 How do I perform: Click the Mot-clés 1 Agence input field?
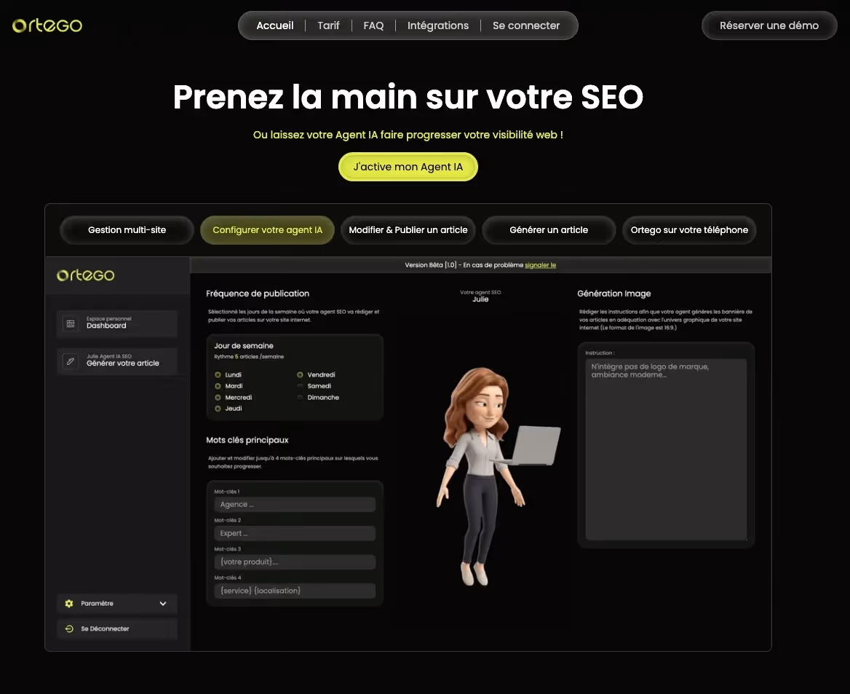coord(294,504)
